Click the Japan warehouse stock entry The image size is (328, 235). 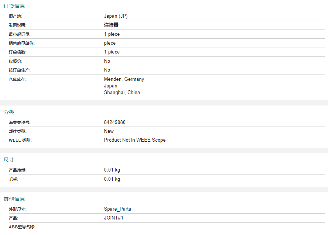tap(110, 86)
